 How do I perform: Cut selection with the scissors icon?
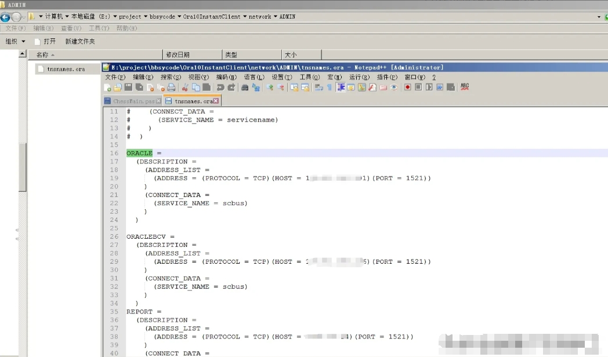[185, 88]
